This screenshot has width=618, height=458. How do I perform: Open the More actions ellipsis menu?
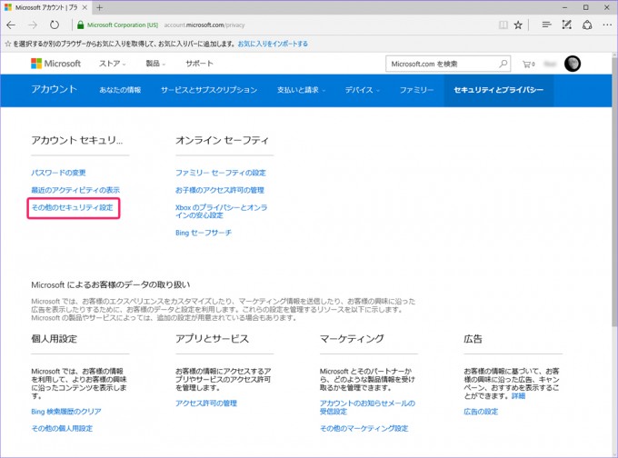(607, 25)
